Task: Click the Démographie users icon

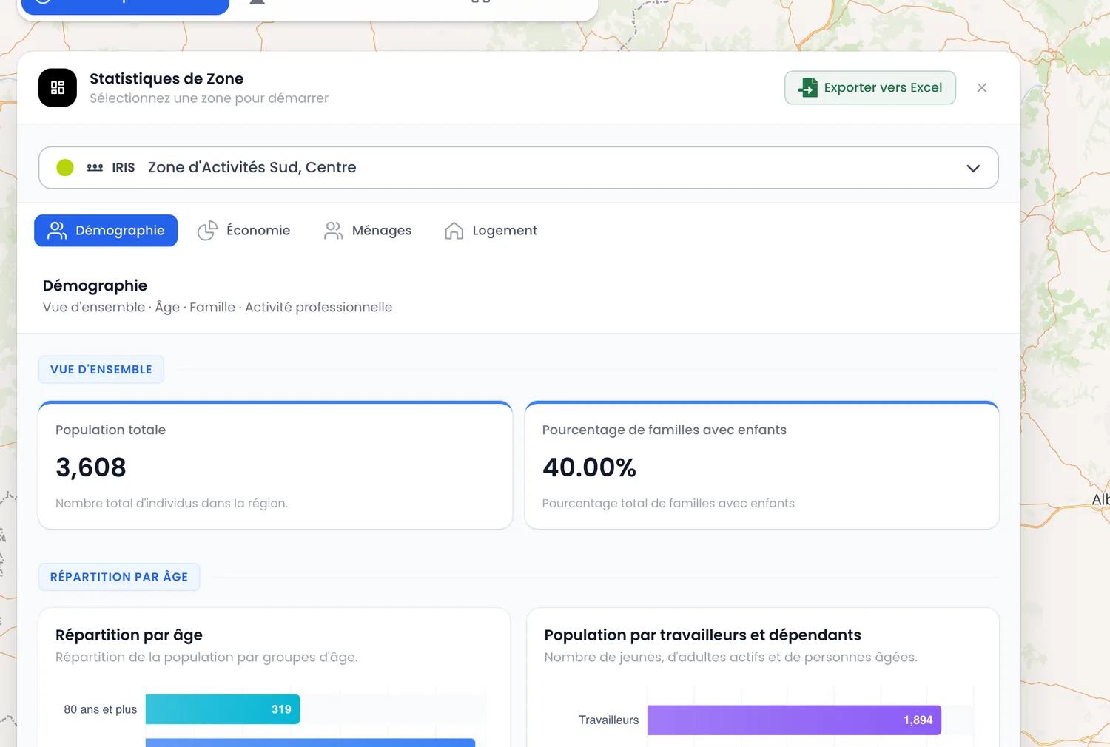Action: click(x=57, y=231)
